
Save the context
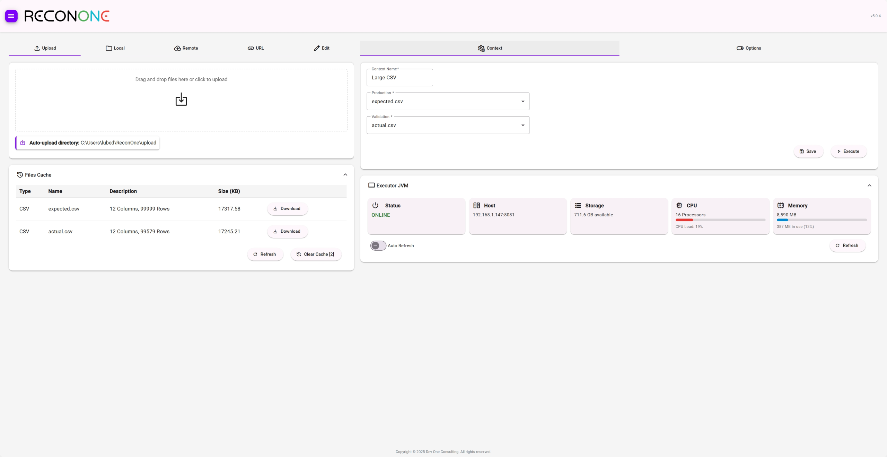click(x=808, y=151)
